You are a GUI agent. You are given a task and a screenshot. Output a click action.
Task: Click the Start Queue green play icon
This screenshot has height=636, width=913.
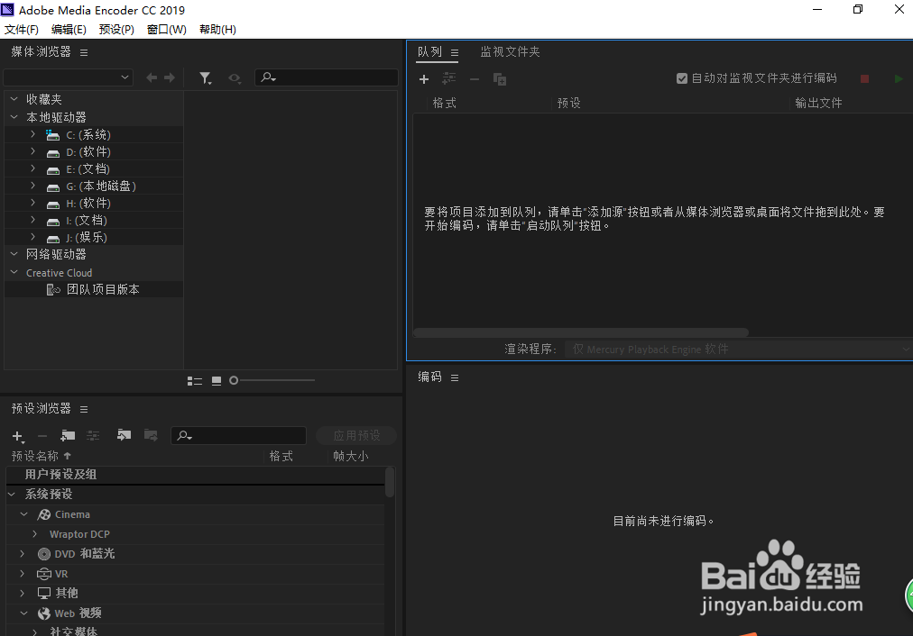[899, 79]
